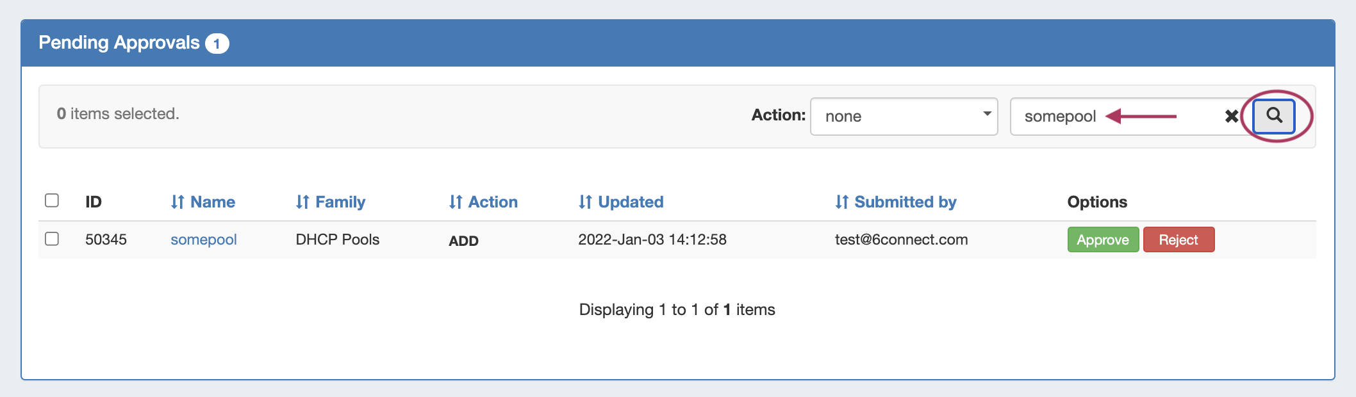
Task: Click the sort arrows icon beside Updated
Action: 585,202
